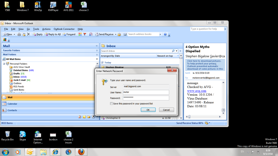Screen dimensions: 278x156
Task: Click the Delete X icon in toolbar
Action: [28, 34]
